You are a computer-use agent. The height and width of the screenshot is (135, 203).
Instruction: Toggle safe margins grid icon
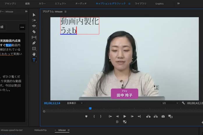(117, 122)
